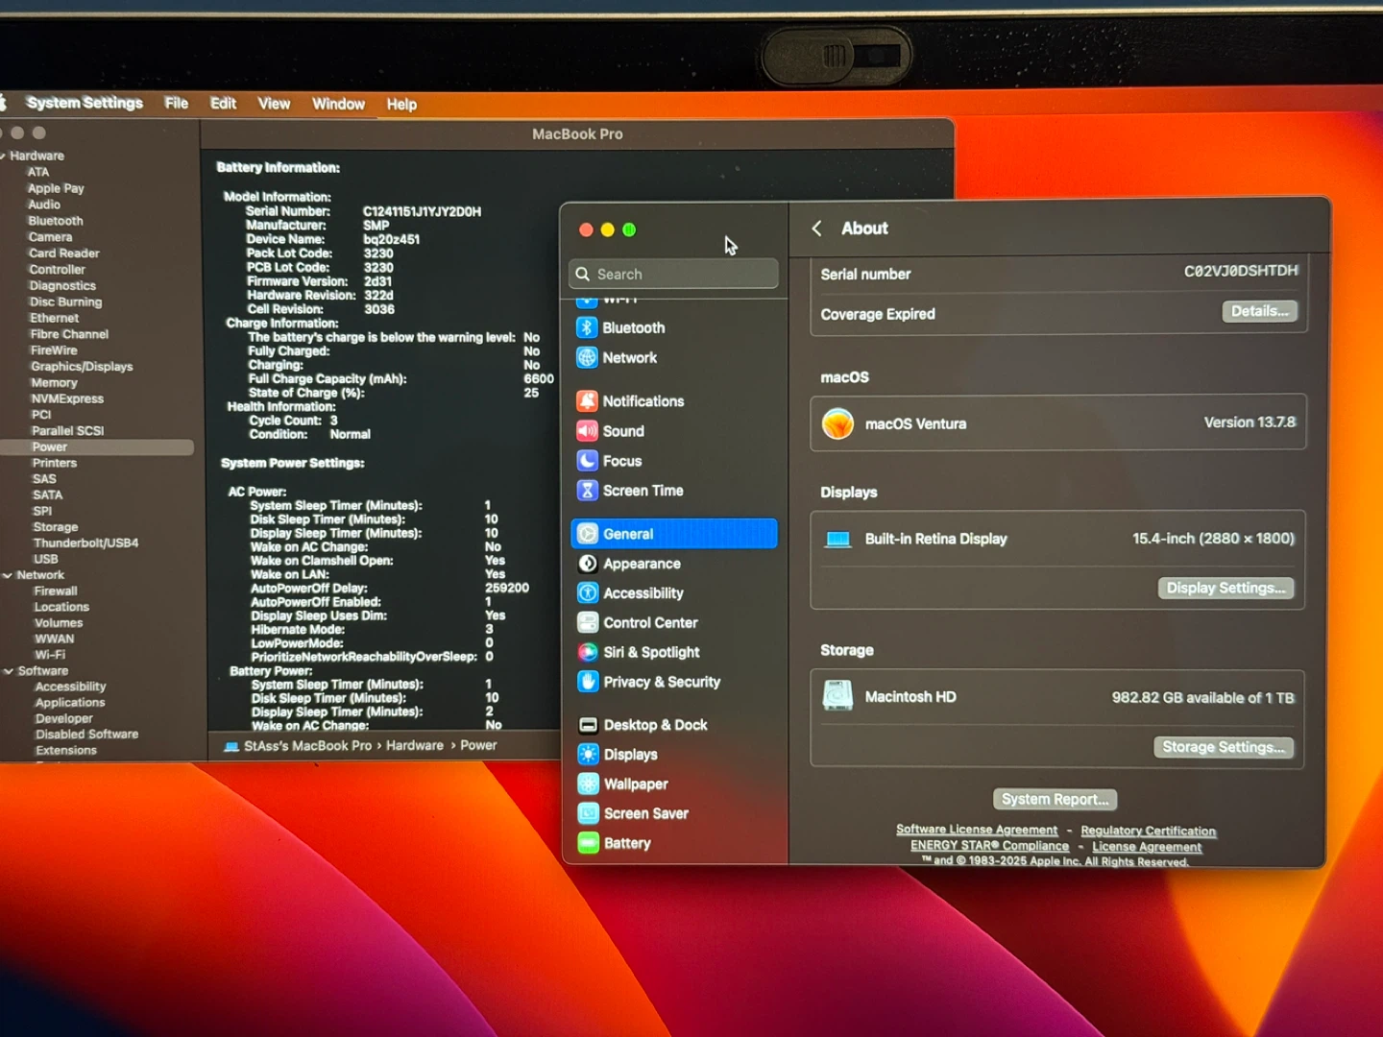Collapse the Software tree in System Report
This screenshot has width=1383, height=1037.
[x=8, y=671]
